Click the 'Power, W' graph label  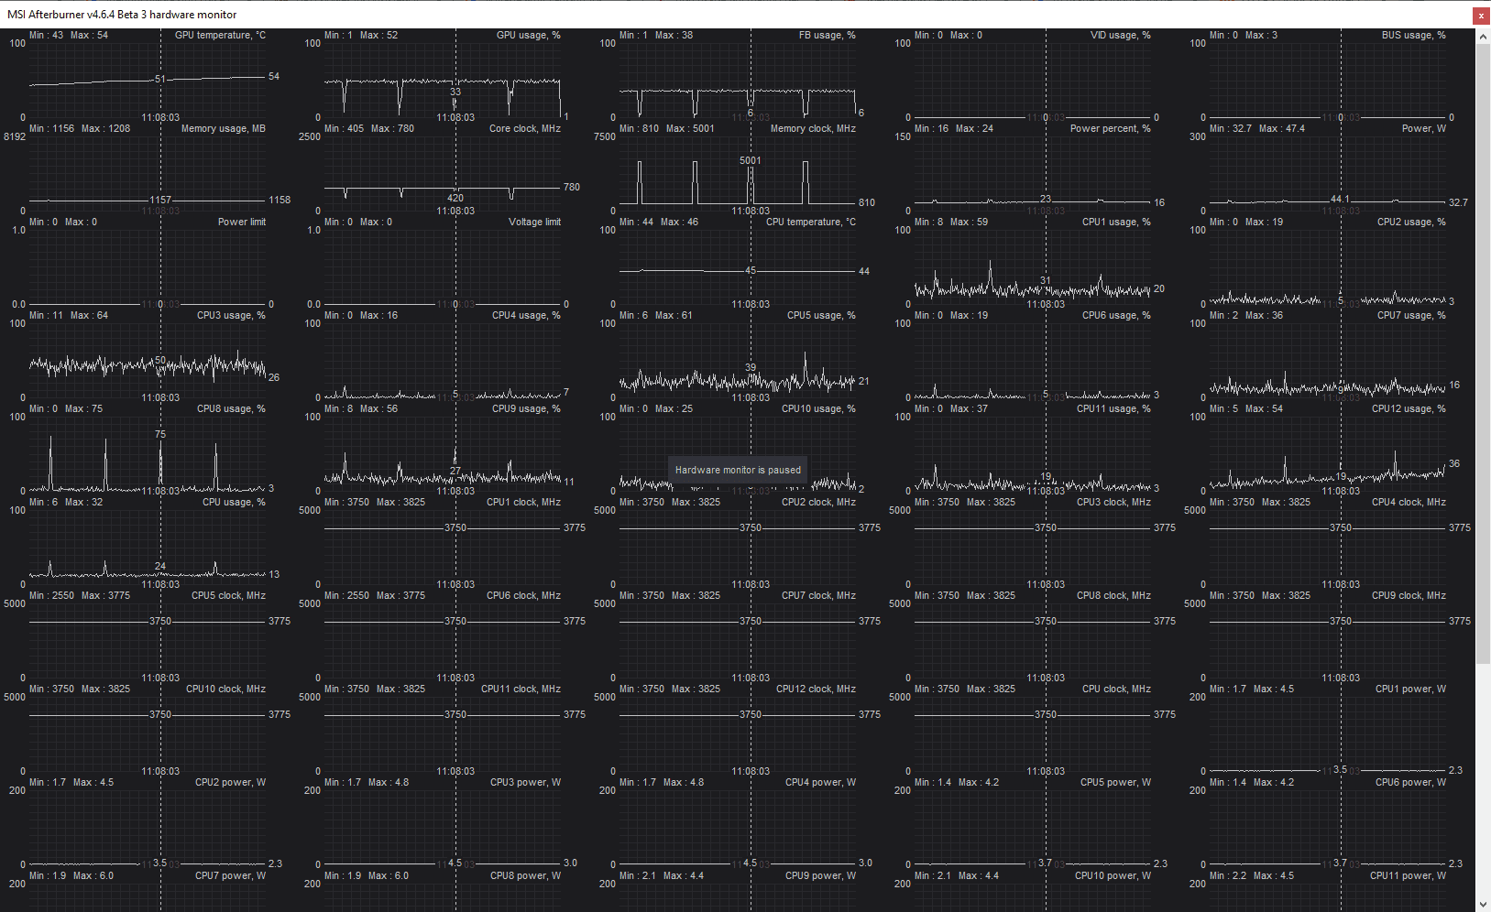(1423, 128)
